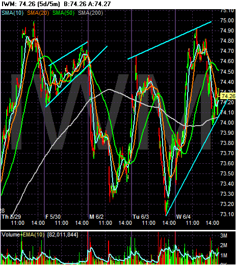Click the F 5/30 date marker

tap(53, 217)
